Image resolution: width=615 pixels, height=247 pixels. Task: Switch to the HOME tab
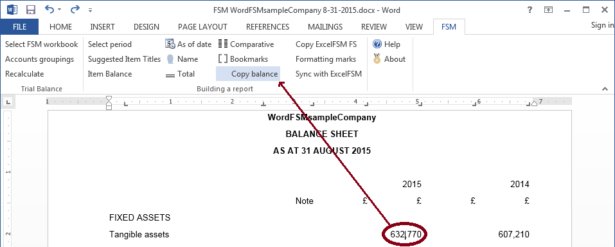(61, 27)
